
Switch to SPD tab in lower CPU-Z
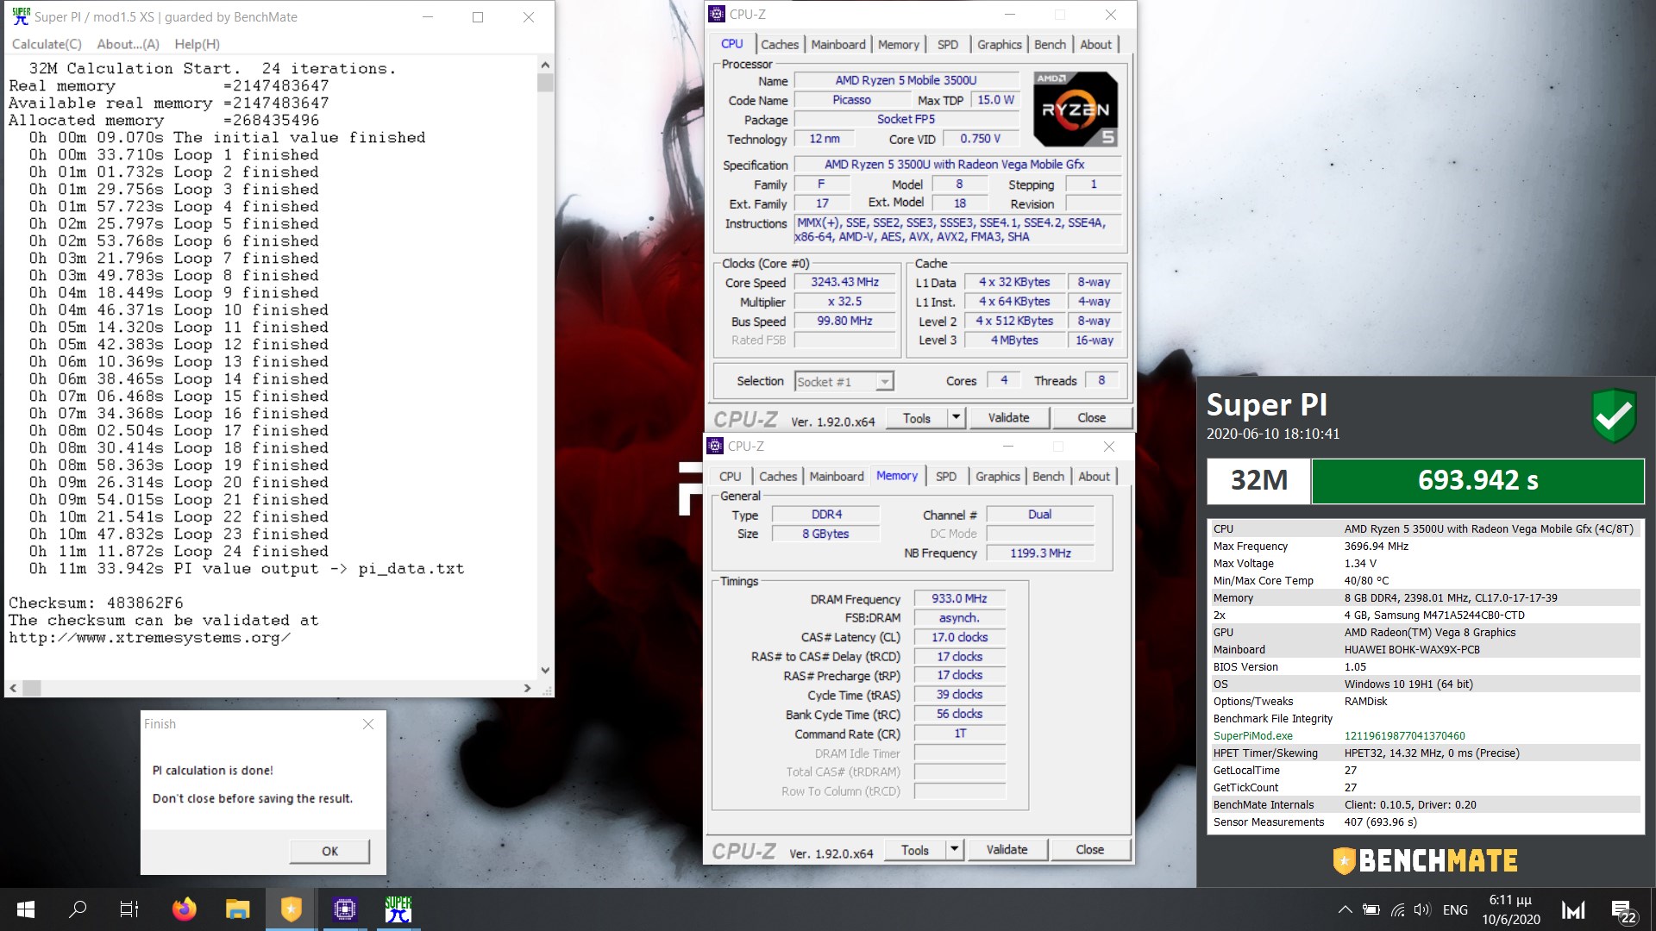pyautogui.click(x=945, y=476)
